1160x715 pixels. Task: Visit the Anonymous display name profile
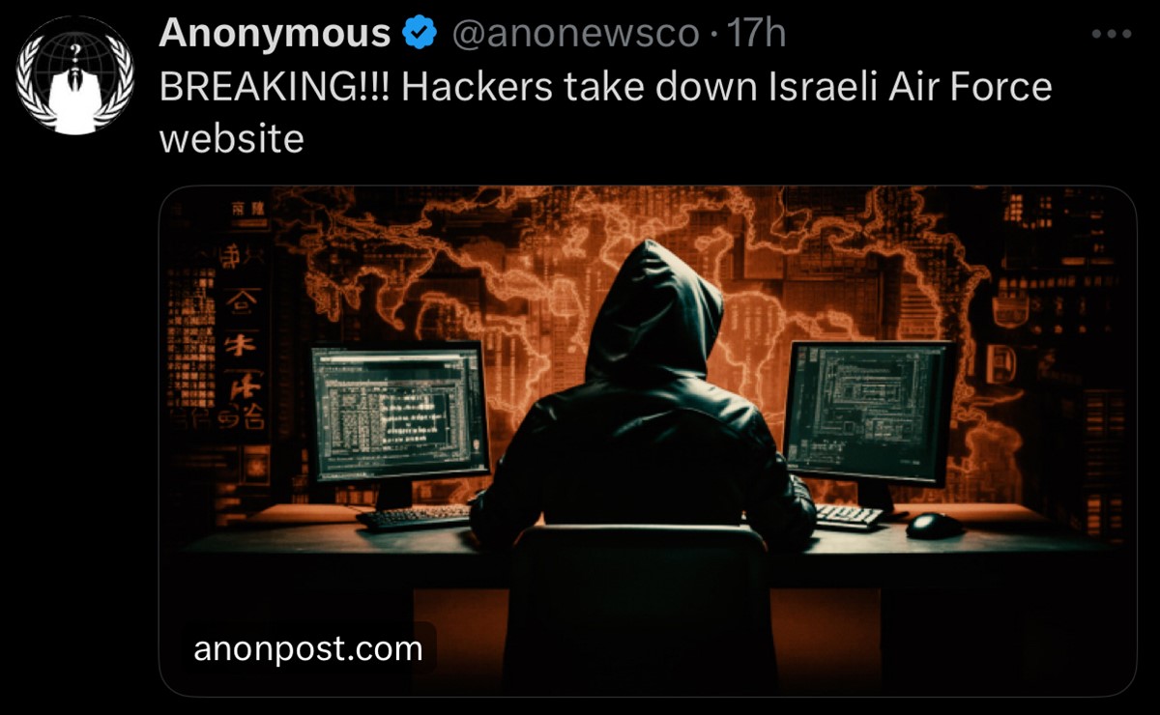[x=275, y=35]
